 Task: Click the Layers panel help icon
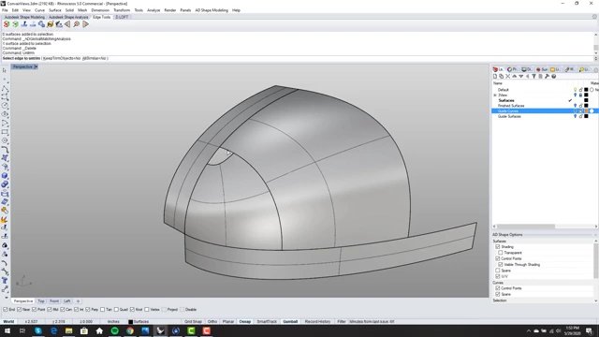pyautogui.click(x=553, y=77)
